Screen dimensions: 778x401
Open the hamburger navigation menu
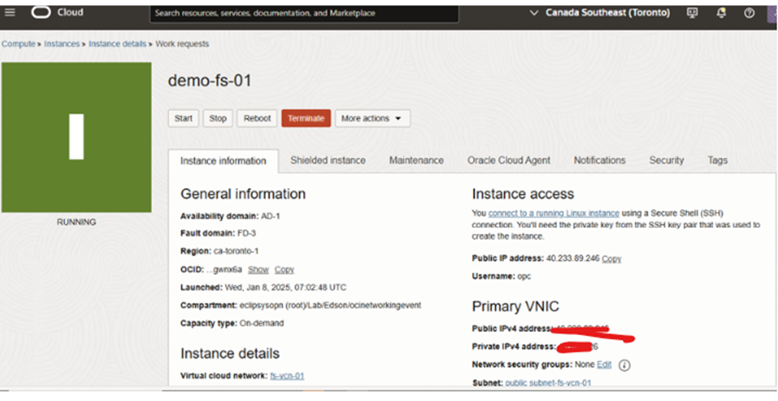[9, 13]
